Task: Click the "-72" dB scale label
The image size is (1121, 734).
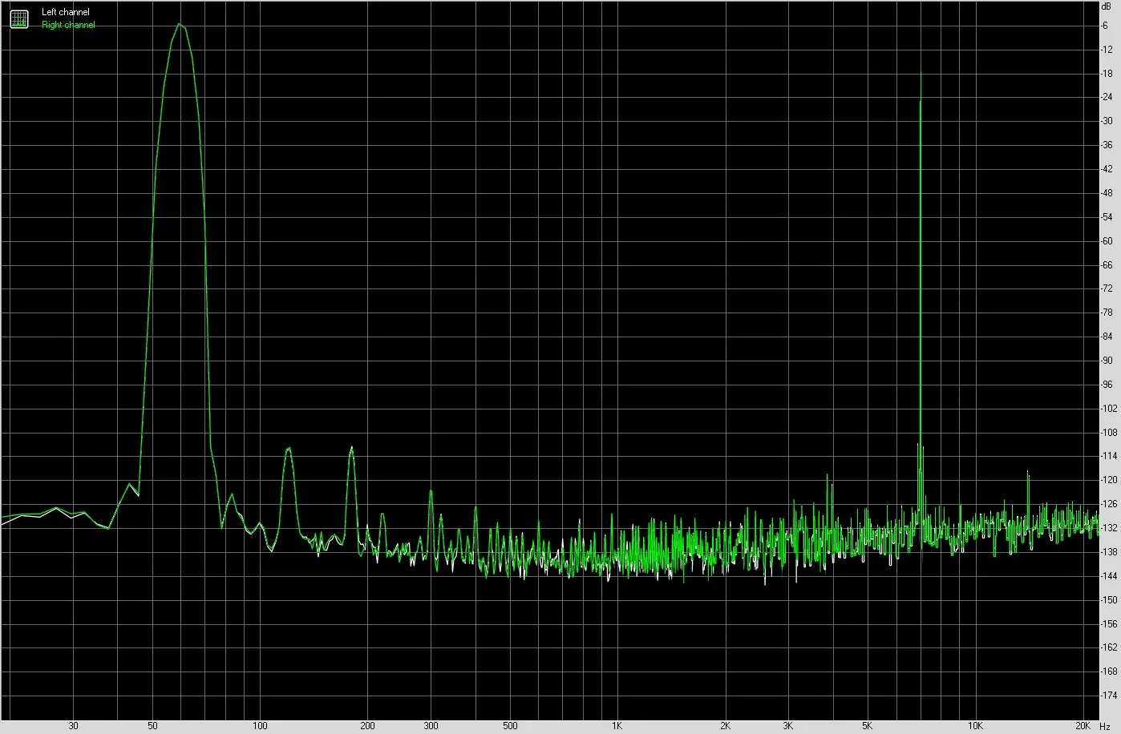Action: pos(1107,288)
